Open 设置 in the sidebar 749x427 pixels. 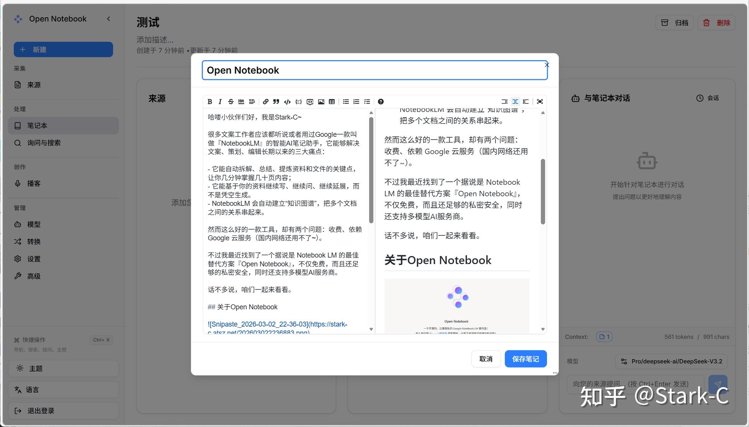pyautogui.click(x=63, y=259)
